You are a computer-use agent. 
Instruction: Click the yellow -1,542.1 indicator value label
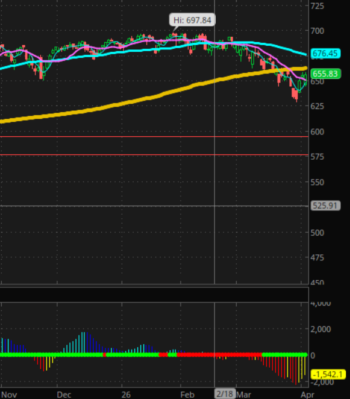[328, 374]
